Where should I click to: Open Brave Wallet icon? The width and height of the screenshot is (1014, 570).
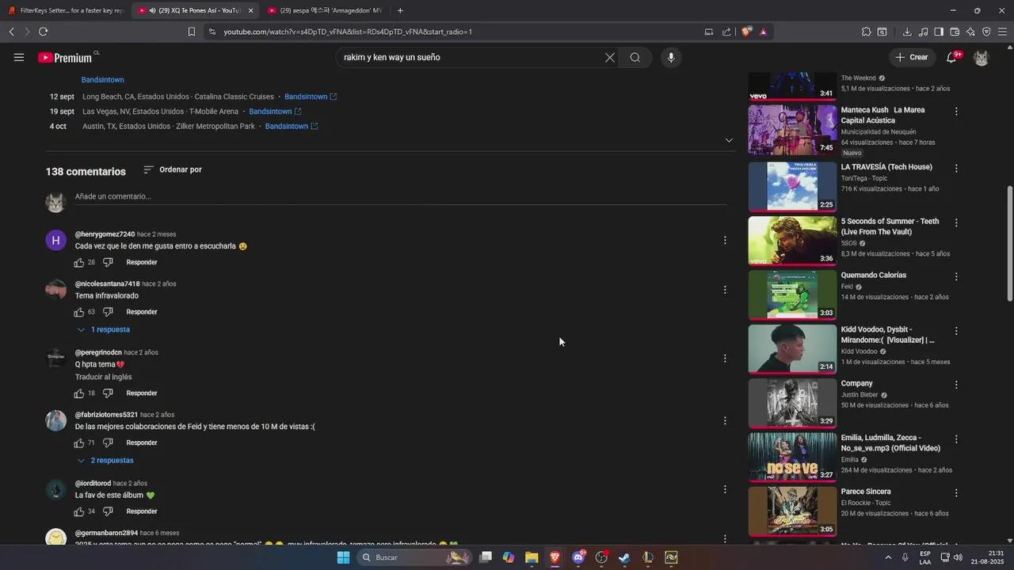click(x=955, y=32)
